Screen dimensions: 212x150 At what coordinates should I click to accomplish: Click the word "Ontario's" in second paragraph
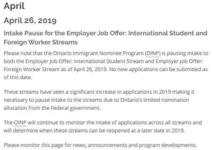[x=133, y=99]
